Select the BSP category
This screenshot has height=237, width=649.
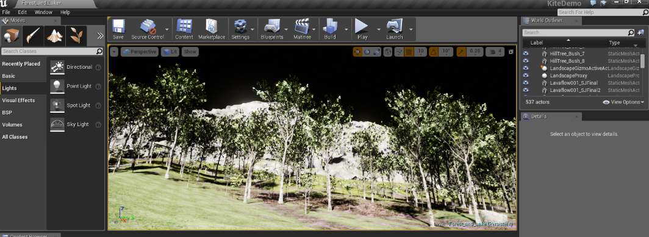7,113
